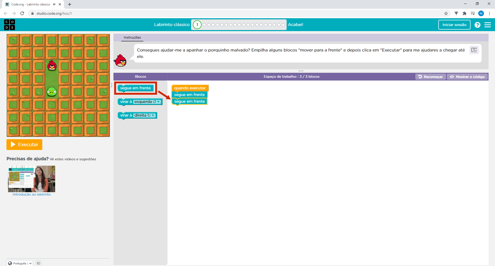Open the help question mark icon
The image size is (495, 266).
[477, 25]
